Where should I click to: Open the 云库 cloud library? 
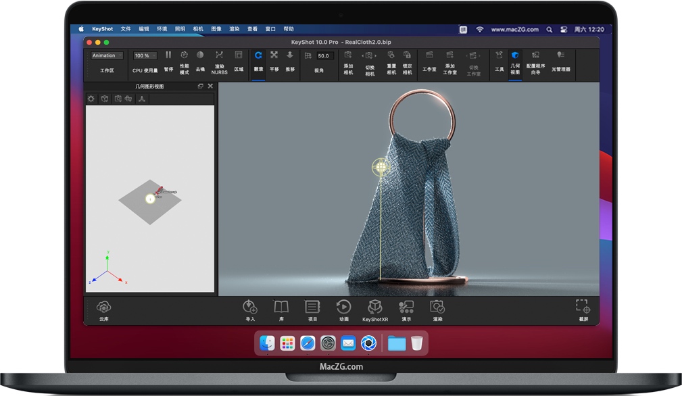click(103, 307)
